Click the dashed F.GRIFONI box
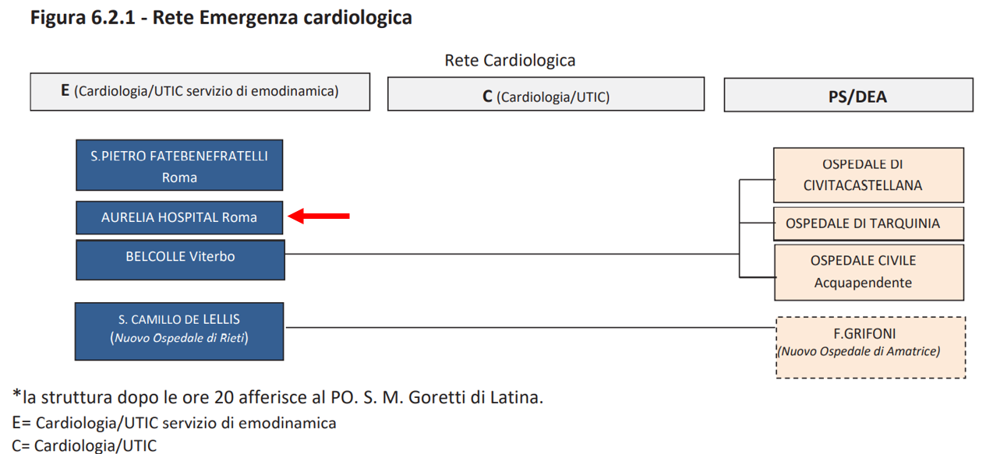The width and height of the screenshot is (986, 454). point(870,347)
